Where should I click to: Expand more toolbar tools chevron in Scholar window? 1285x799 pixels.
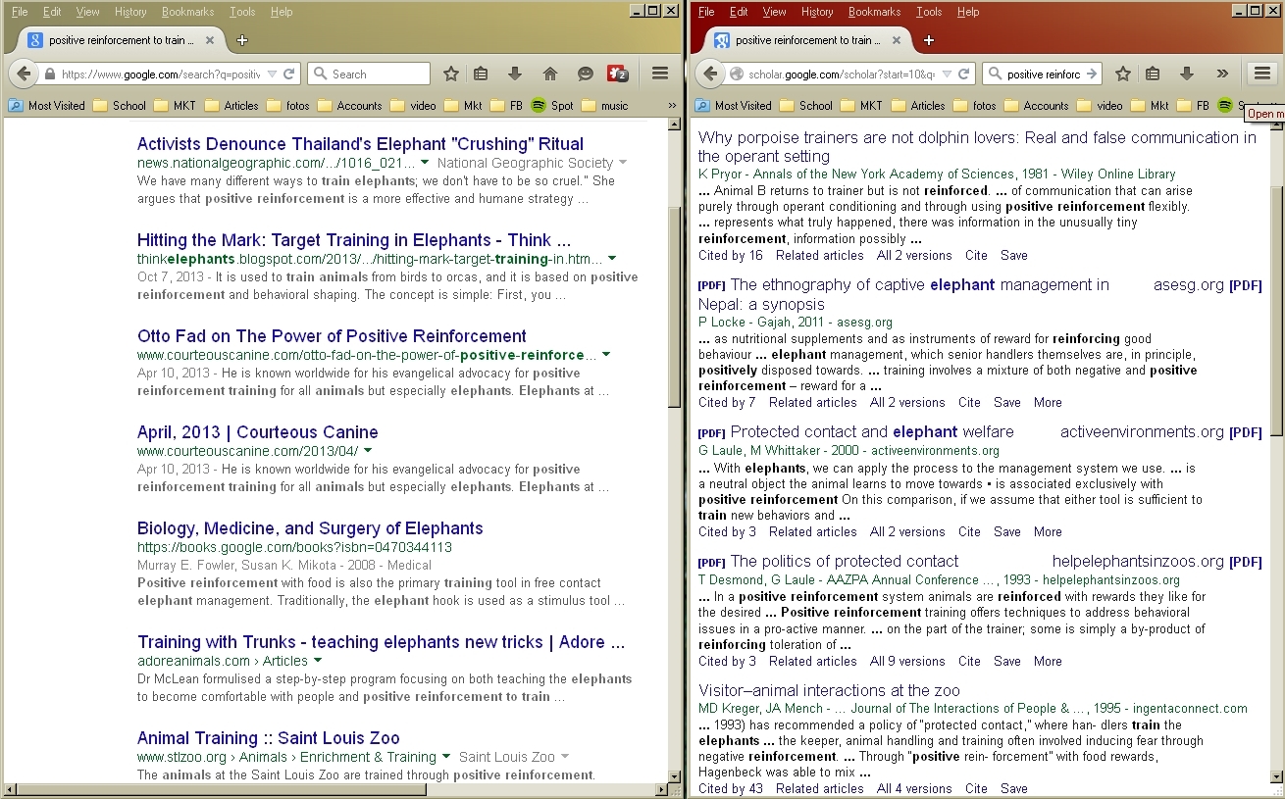[1222, 74]
